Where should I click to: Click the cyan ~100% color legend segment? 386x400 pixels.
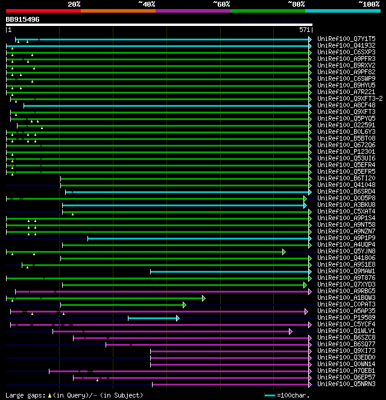pos(343,11)
